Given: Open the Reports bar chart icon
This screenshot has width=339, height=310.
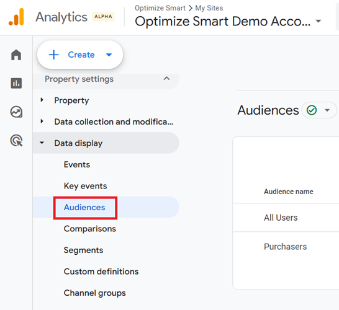Looking at the screenshot, I should tap(16, 83).
